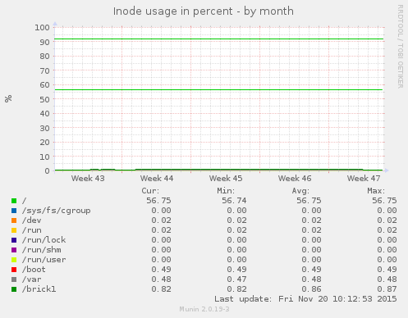Select the /run/user legend label
The image size is (408, 318).
tap(44, 260)
